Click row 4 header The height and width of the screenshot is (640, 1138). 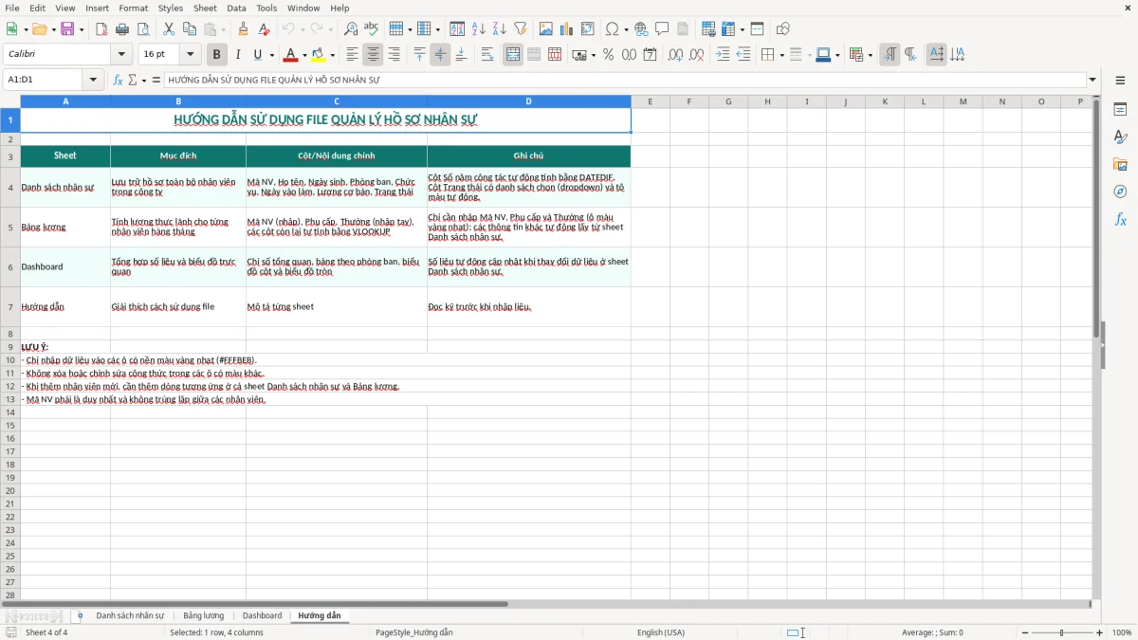[10, 188]
